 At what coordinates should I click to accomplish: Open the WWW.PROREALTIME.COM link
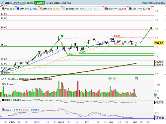153,3
